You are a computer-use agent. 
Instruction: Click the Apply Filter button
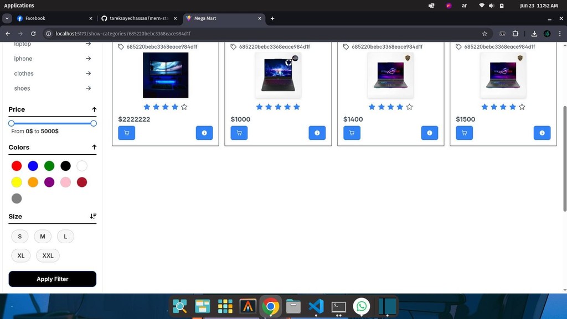tap(53, 279)
